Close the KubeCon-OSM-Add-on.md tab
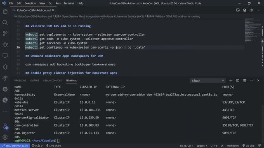This screenshot has height=148, width=264. coord(53,10)
